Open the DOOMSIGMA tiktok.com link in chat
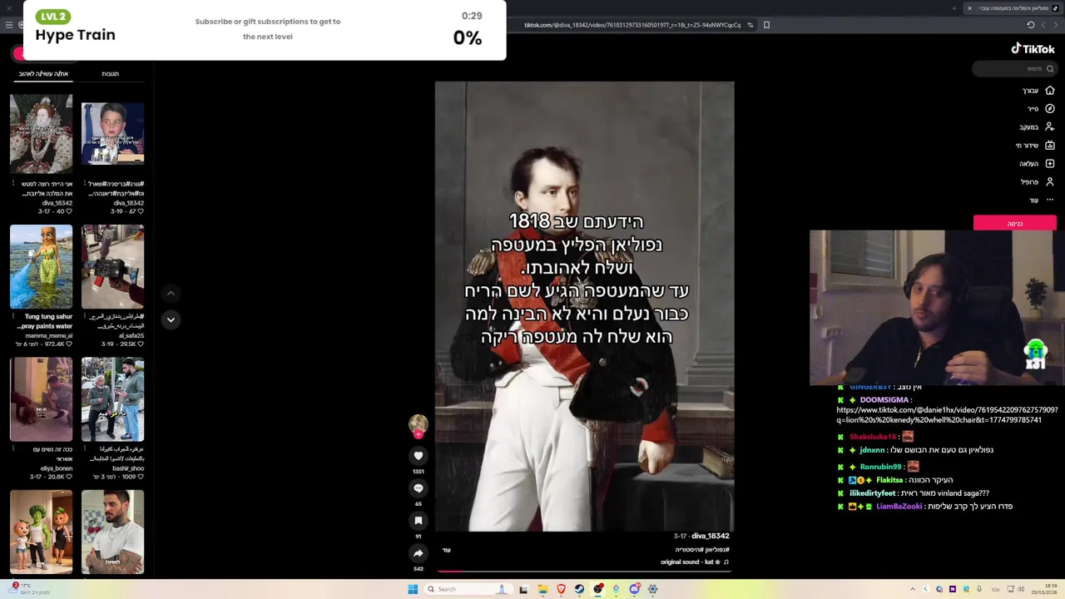 pyautogui.click(x=947, y=415)
